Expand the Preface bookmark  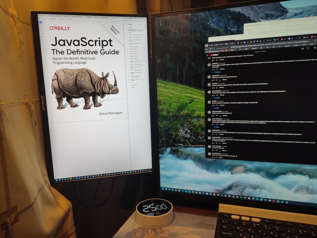click(x=127, y=32)
